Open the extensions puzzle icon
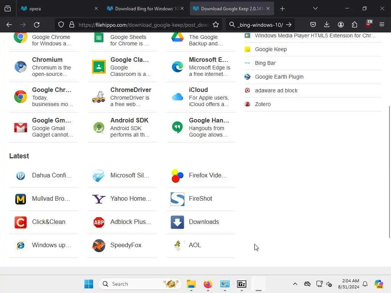This screenshot has width=391, height=293. (354, 24)
